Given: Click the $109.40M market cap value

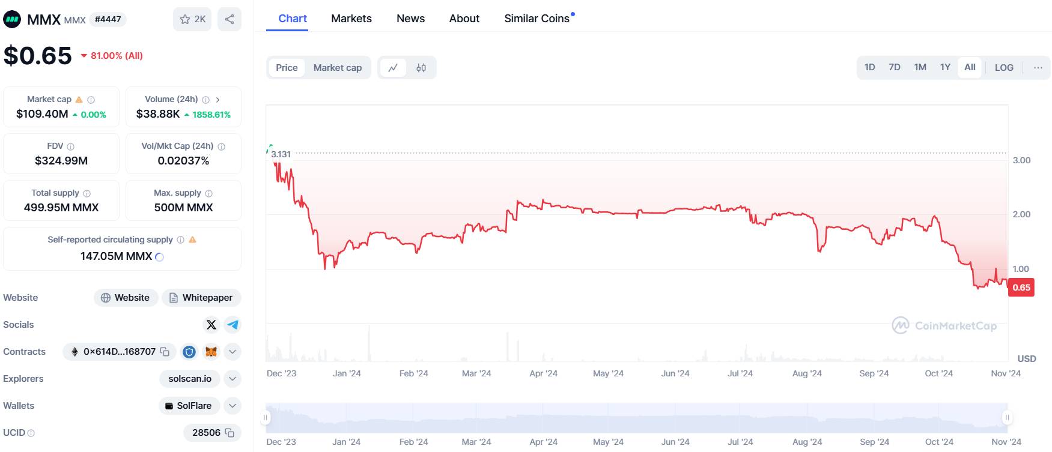Looking at the screenshot, I should (x=42, y=114).
